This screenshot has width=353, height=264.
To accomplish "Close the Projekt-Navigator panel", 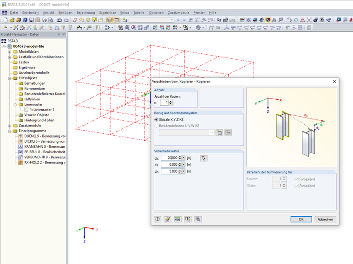I will (x=64, y=34).
